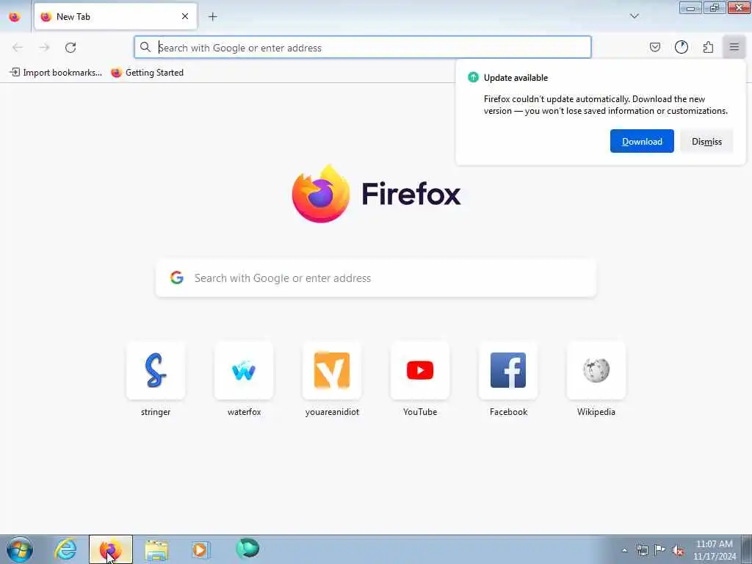Screen dimensions: 752x564
Task: Launch Windows Media Player from taskbar
Action: click(201, 549)
